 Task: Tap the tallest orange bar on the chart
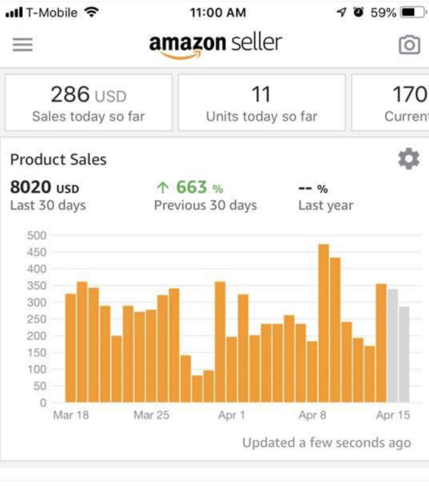324,323
